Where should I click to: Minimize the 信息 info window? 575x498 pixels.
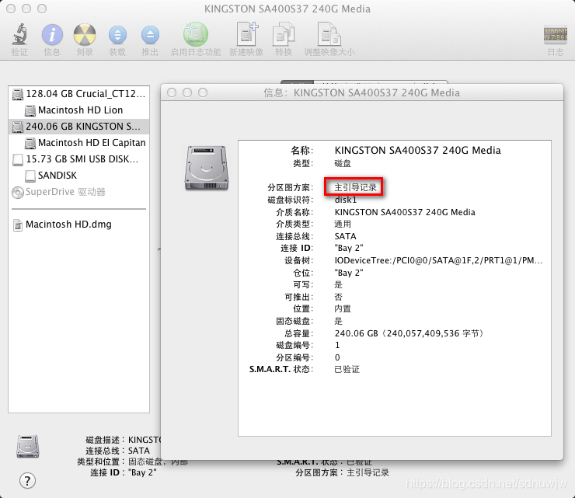[x=187, y=92]
